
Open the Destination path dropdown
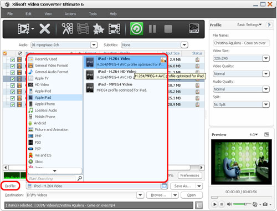click(x=140, y=195)
